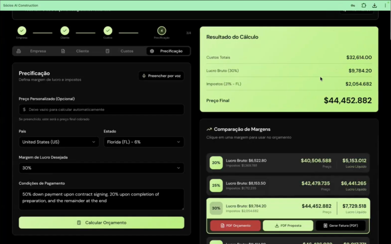Screen dimensions: 391x244
Task: Click the Preço Final value $44,452.882
Action: point(347,100)
